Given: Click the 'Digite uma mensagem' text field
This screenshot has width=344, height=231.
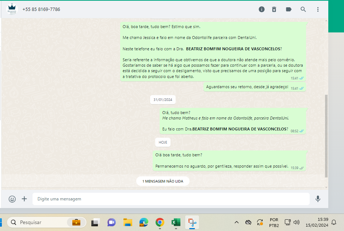Looking at the screenshot, I should click(x=171, y=199).
